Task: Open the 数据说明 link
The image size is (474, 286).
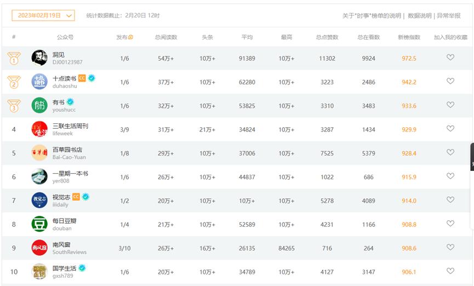Action: 420,16
